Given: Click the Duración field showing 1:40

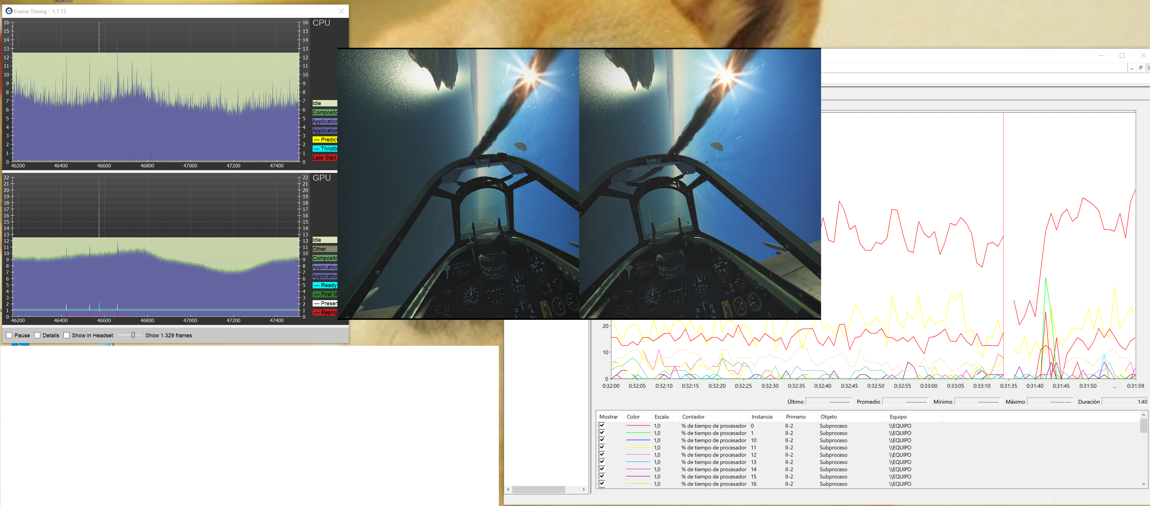Looking at the screenshot, I should 1125,402.
